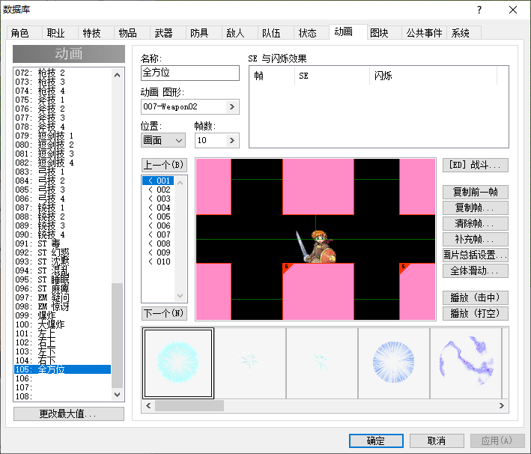
Task: Select frame 008 in the frame list
Action: coord(158,243)
